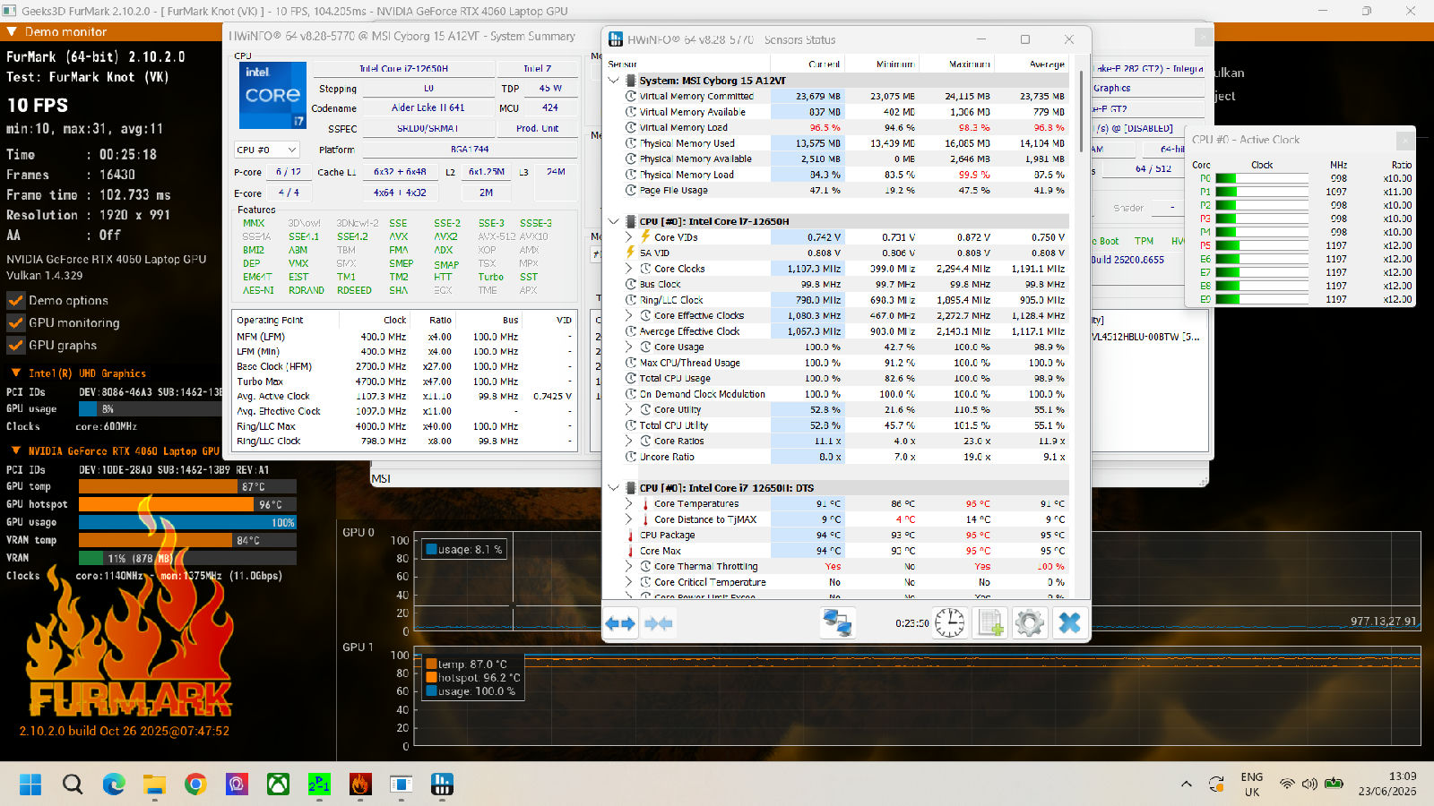This screenshot has width=1434, height=806.
Task: Collapse the NVIDIA GeForce RTX 4060 Laptop GPU section
Action: (15, 451)
